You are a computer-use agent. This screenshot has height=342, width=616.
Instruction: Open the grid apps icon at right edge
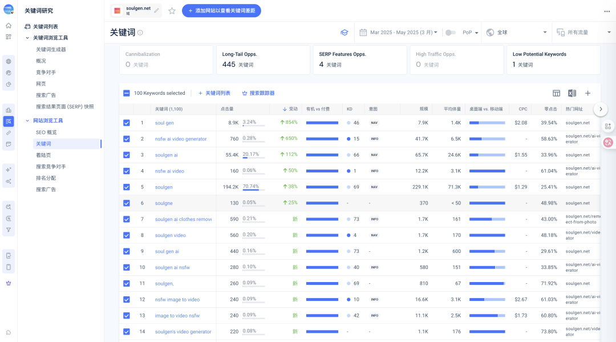608,126
